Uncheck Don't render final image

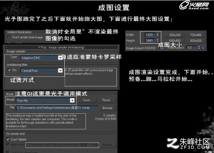pyautogui.click(x=9, y=37)
